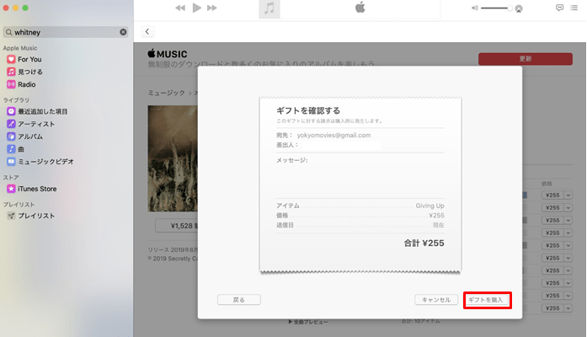The image size is (587, 337).
Task: Click the キャンセル button in the dialog
Action: [436, 300]
